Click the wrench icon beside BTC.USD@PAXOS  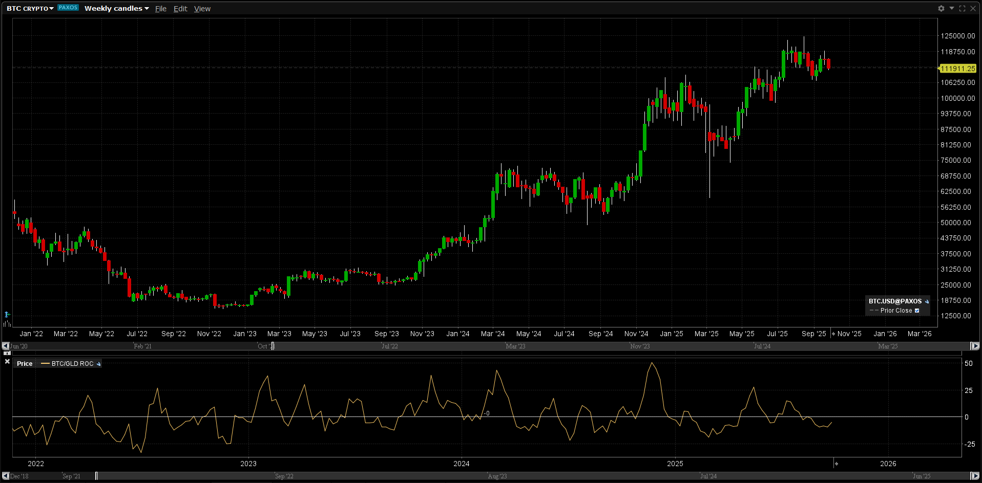tap(927, 301)
